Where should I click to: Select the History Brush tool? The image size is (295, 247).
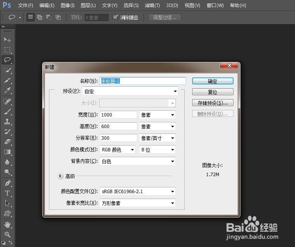(x=7, y=132)
